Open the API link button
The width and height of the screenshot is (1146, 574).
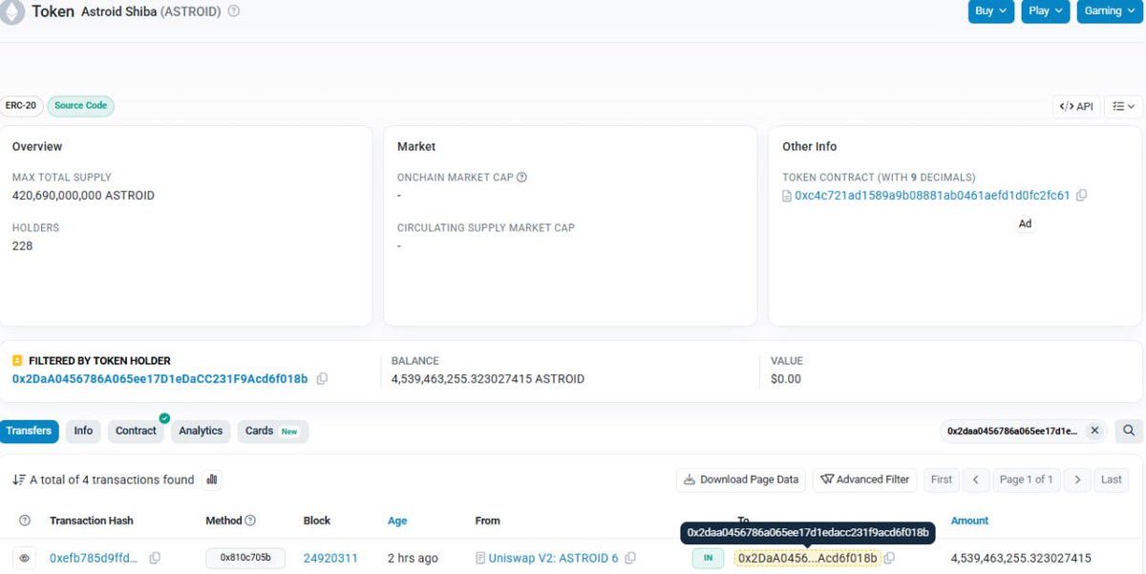pyautogui.click(x=1076, y=107)
